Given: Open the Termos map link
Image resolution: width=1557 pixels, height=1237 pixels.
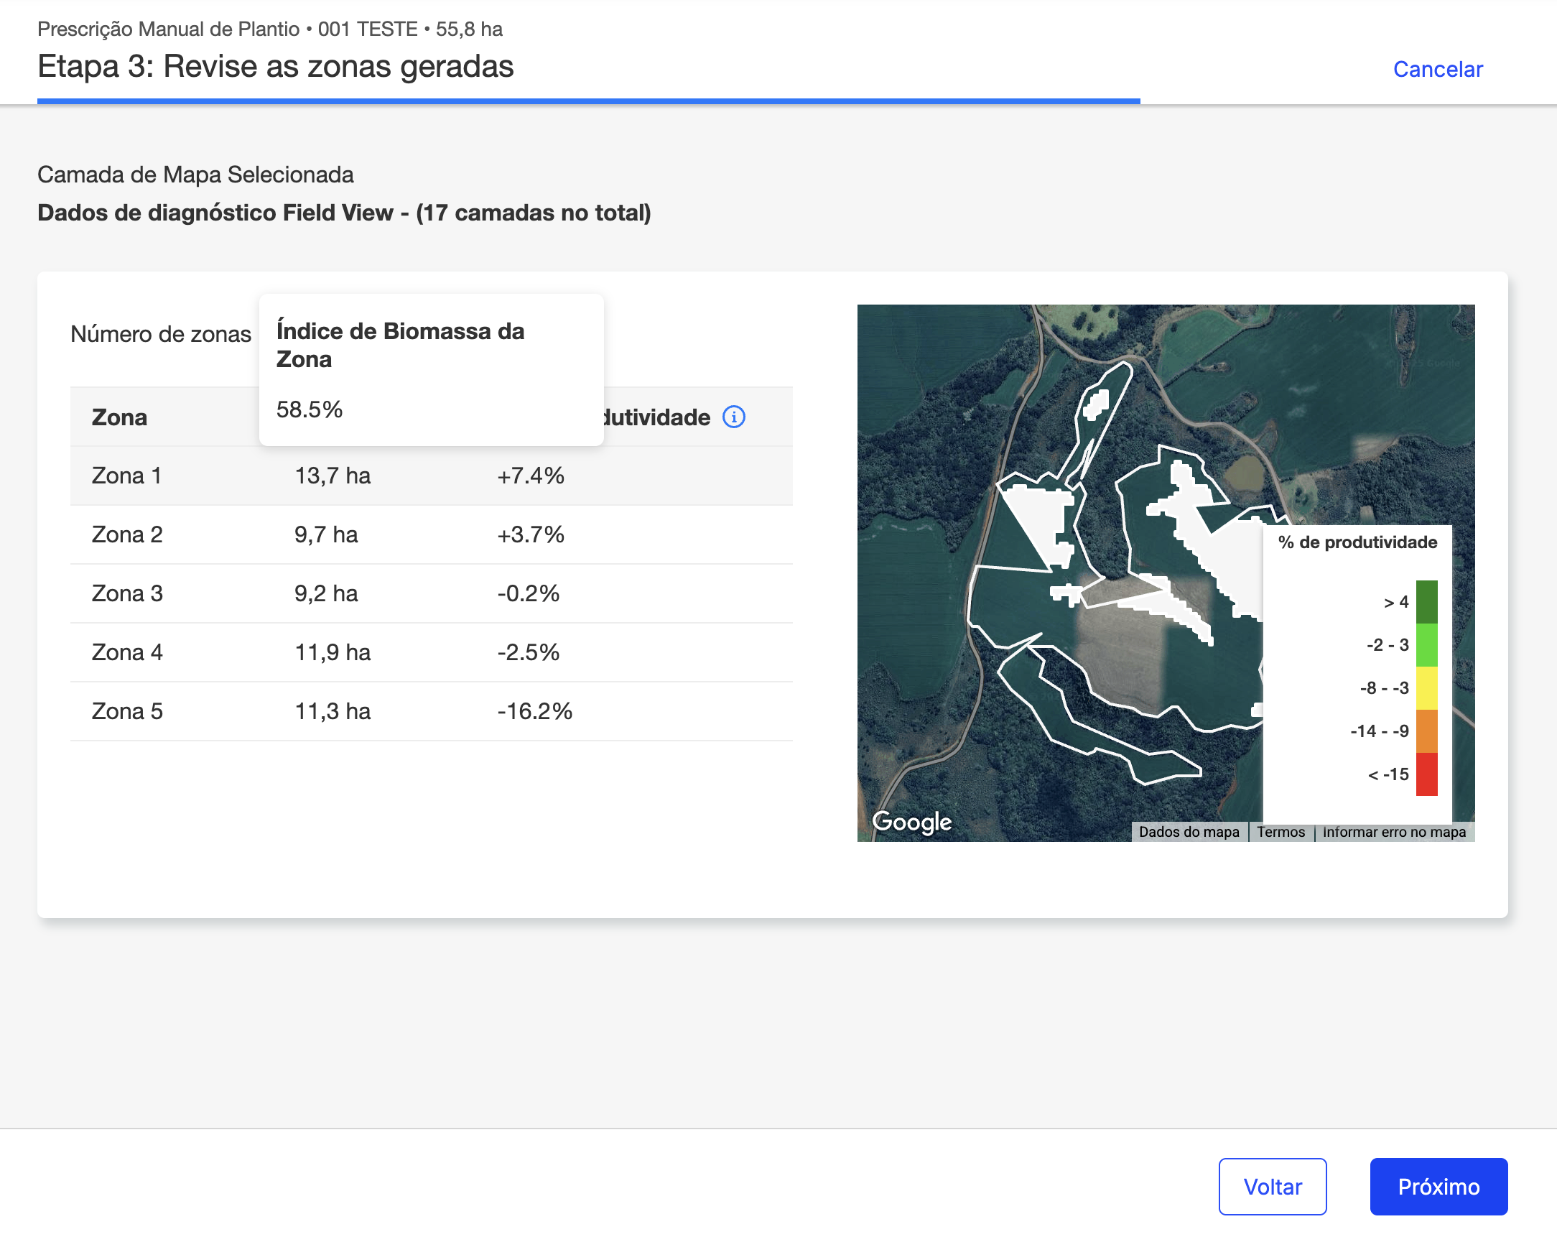Looking at the screenshot, I should click(x=1281, y=832).
